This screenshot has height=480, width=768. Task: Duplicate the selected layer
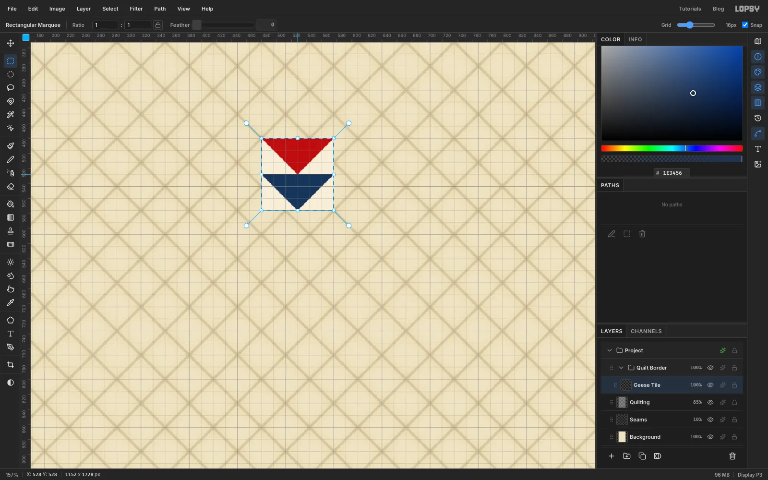click(642, 456)
